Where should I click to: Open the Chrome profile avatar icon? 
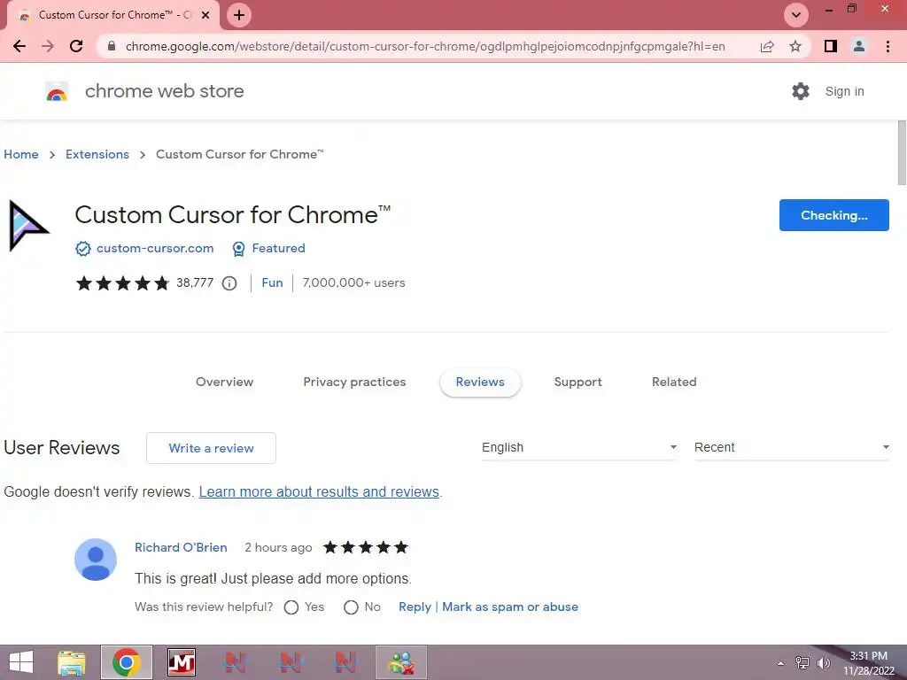pos(859,46)
